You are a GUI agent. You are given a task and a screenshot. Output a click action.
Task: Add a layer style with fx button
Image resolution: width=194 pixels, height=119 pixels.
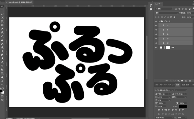(x=170, y=81)
